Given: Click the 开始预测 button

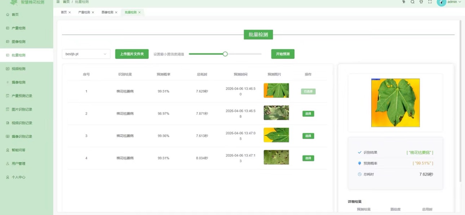Looking at the screenshot, I should tap(283, 54).
